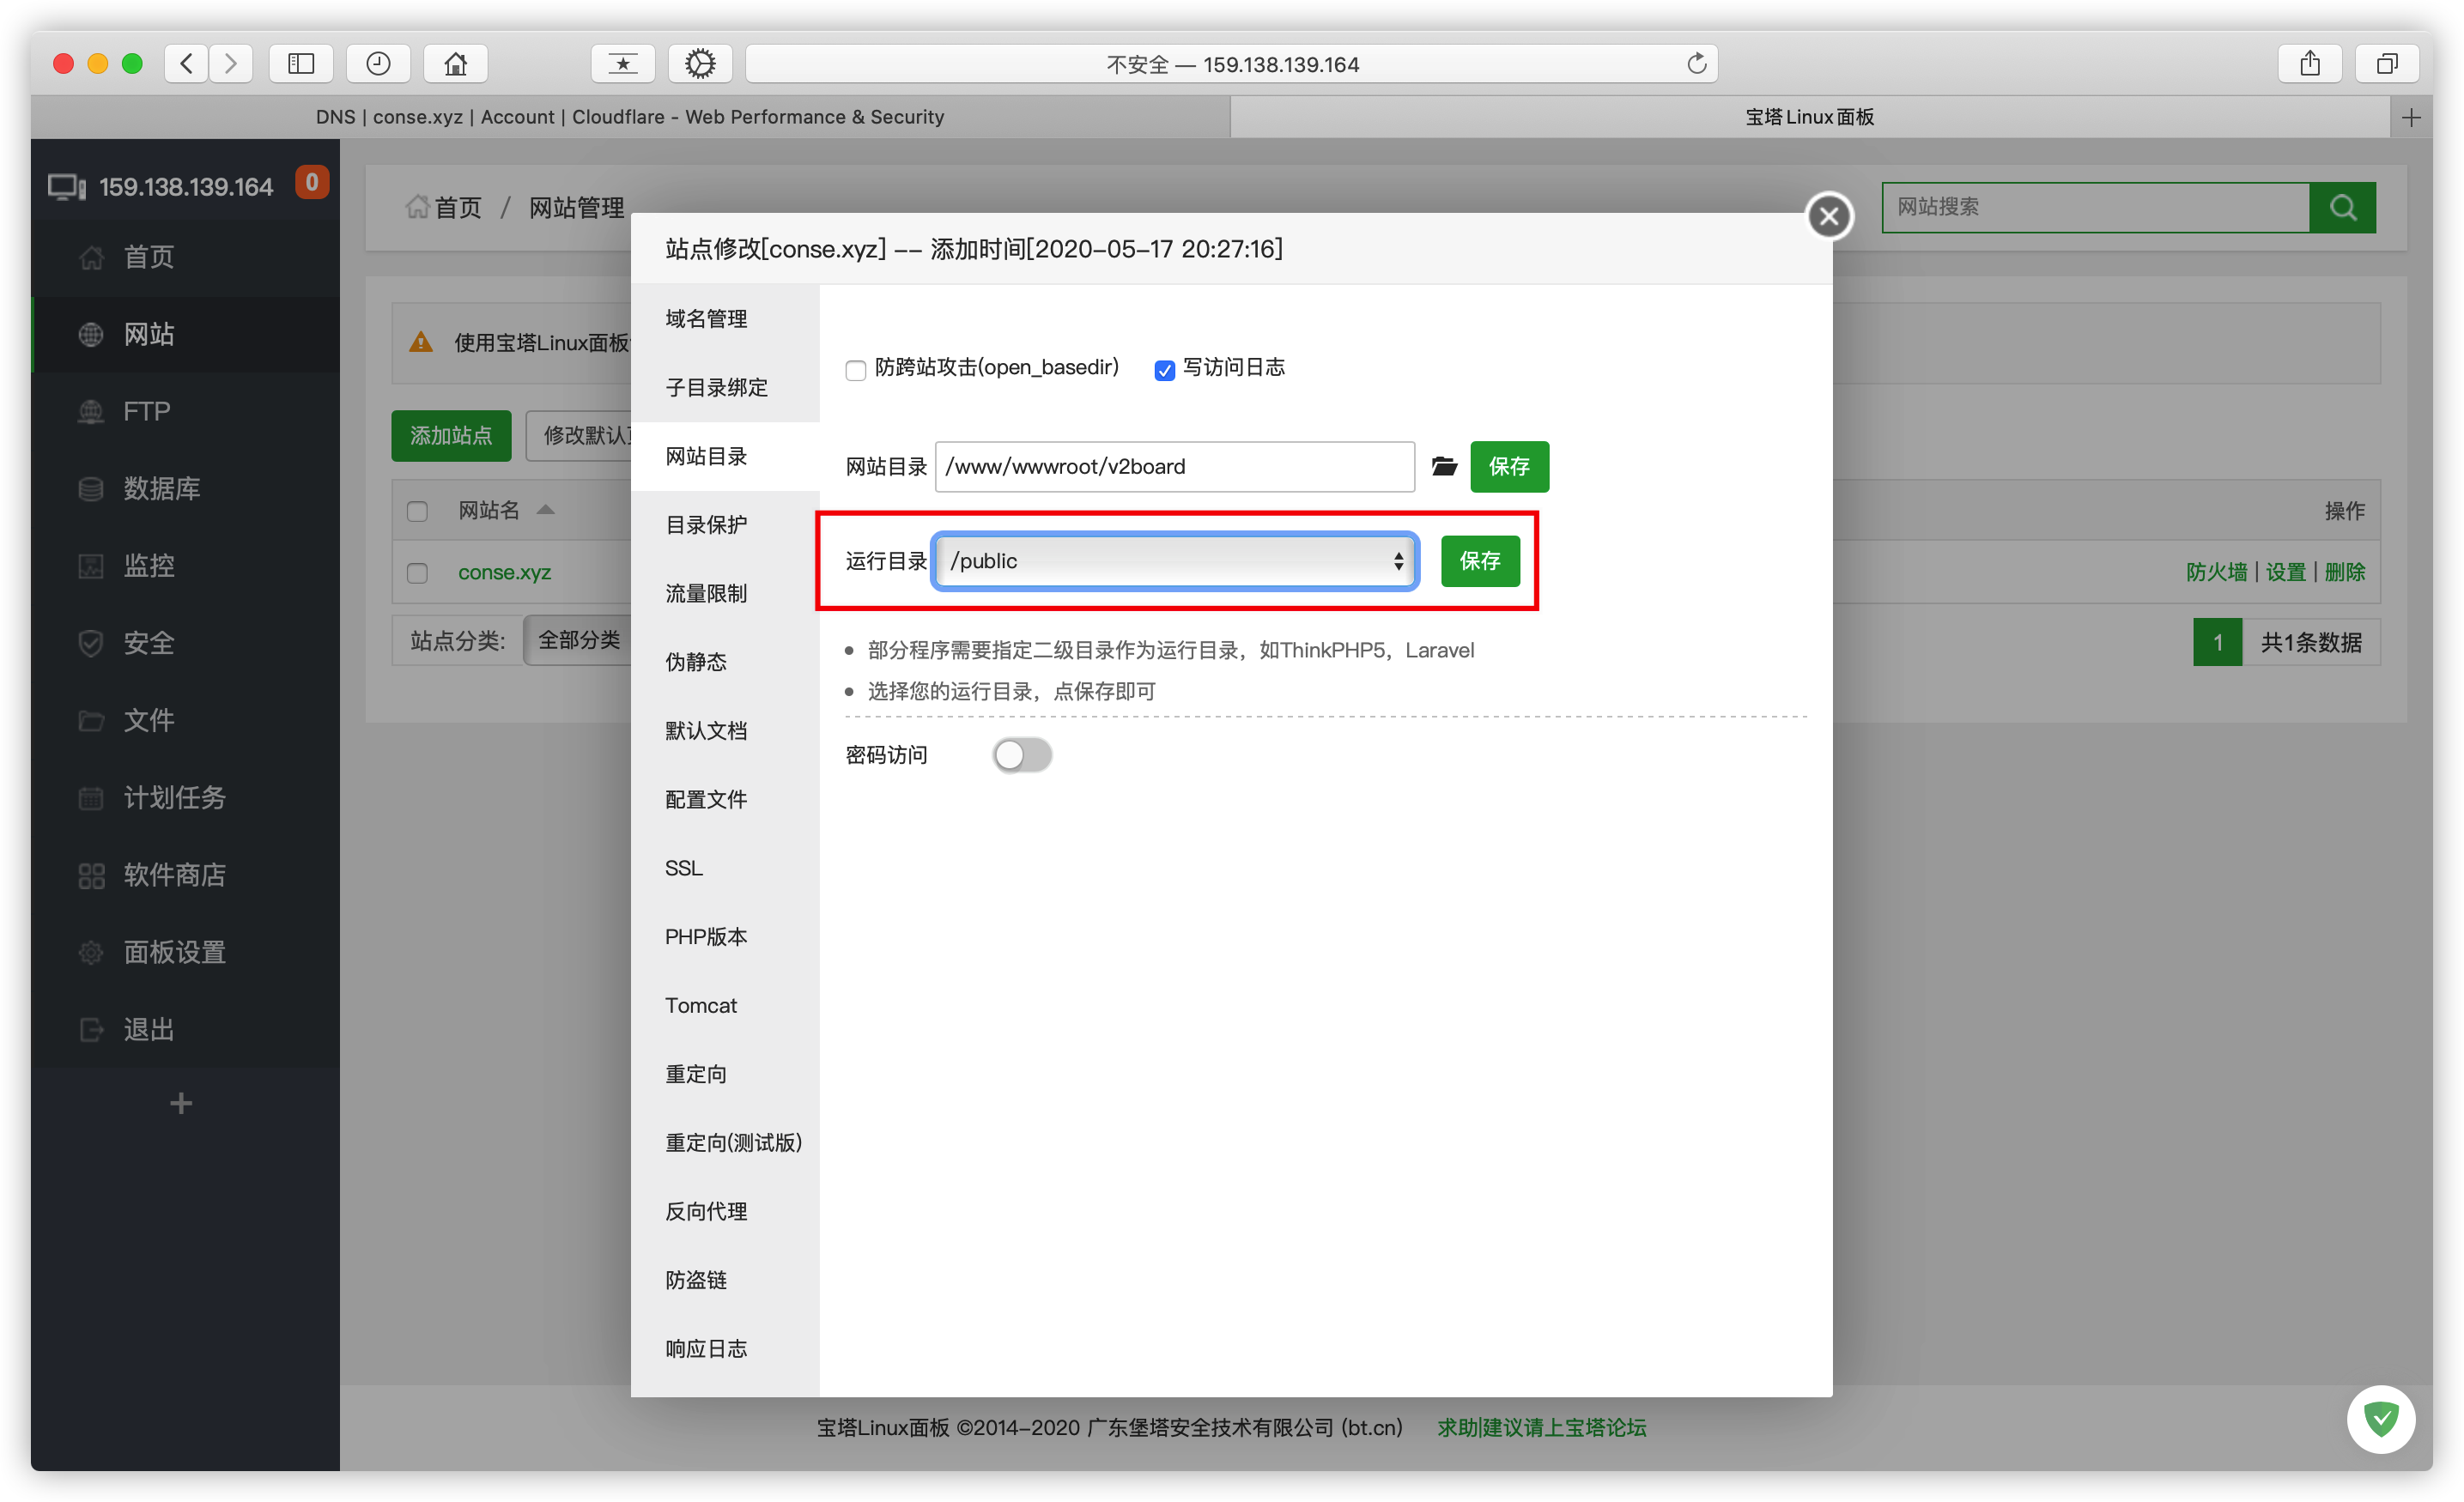Switch to PHP版本 tab
Image resolution: width=2464 pixels, height=1502 pixels.
pos(725,937)
